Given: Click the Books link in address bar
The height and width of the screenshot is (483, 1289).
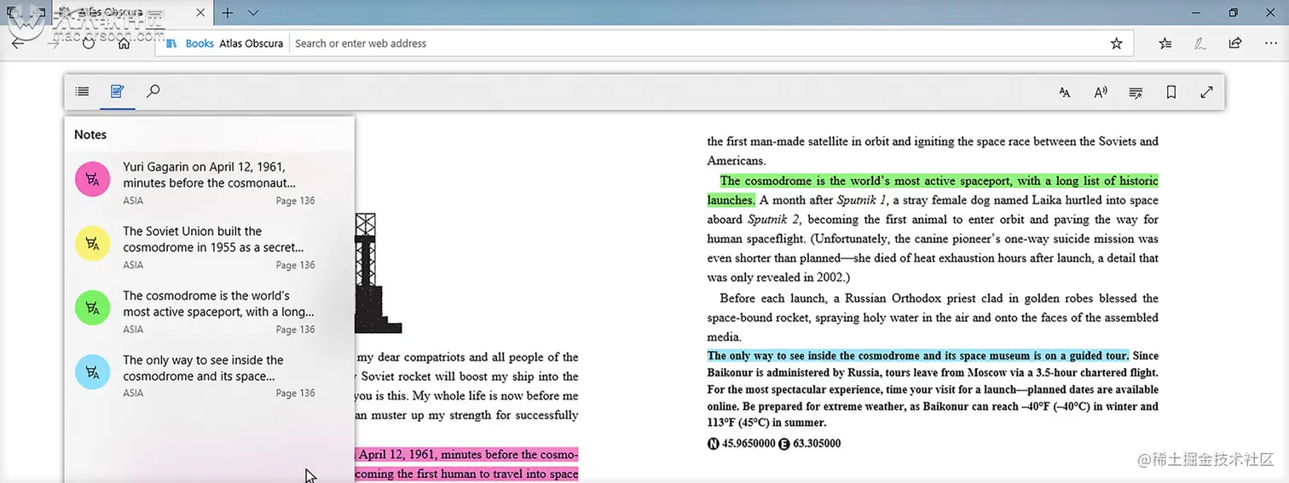Looking at the screenshot, I should pos(199,43).
